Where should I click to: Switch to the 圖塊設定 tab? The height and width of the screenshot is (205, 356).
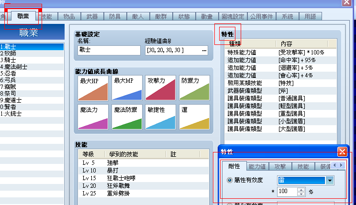click(x=233, y=17)
